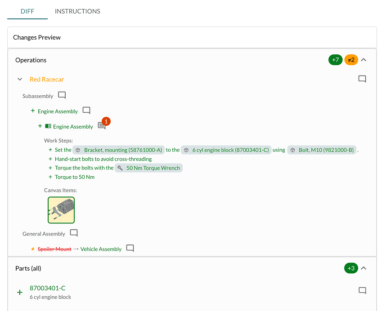Collapse the Operations section
This screenshot has width=382, height=311.
364,59
